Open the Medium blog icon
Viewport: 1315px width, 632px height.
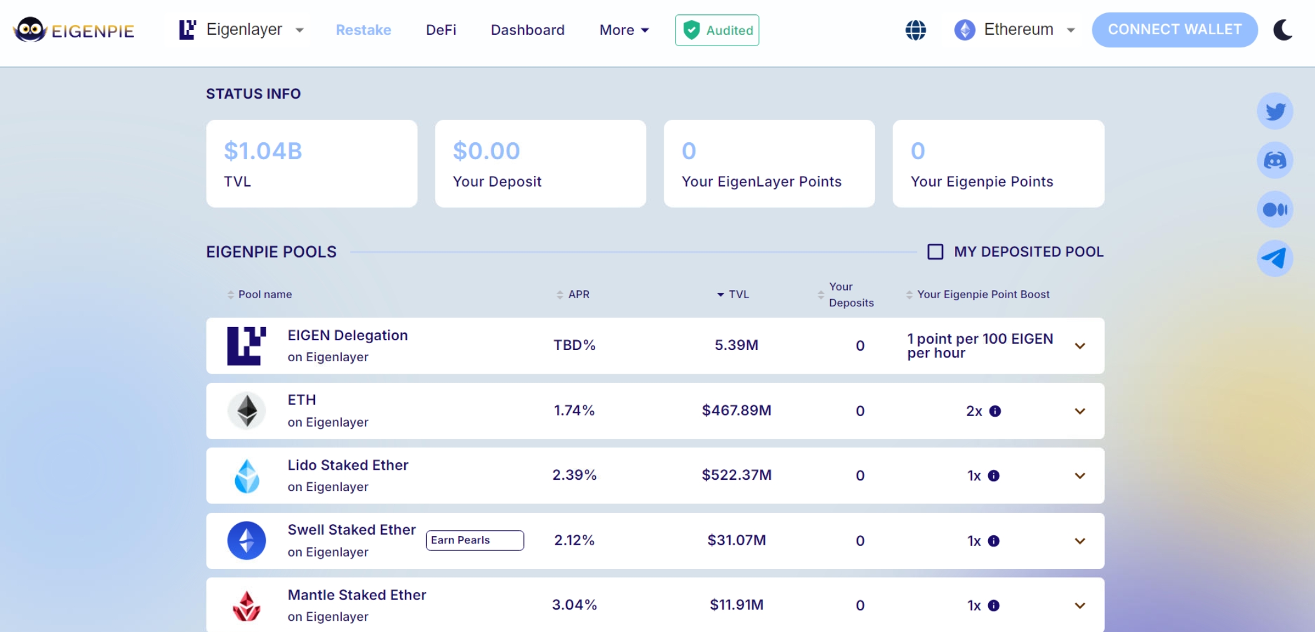(1275, 210)
